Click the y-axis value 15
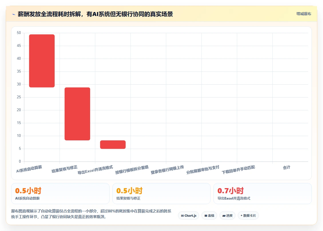 (19, 123)
